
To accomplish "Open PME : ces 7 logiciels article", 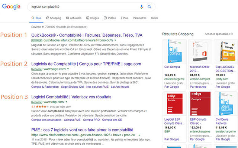I will 82,130.
